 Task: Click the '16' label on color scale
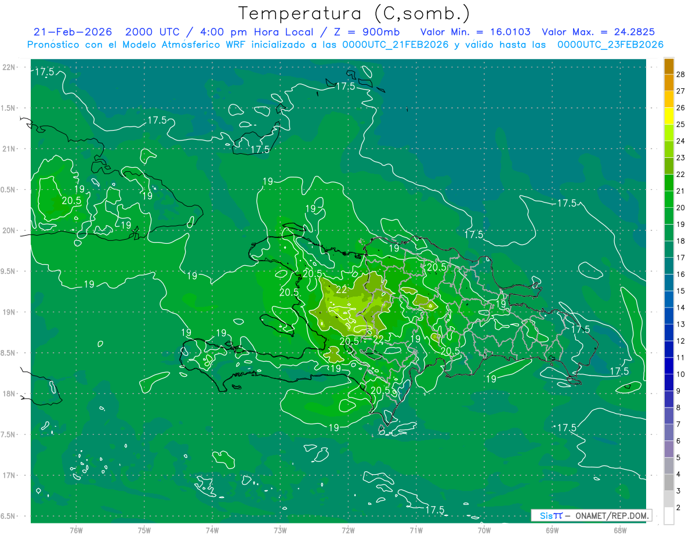tap(680, 274)
